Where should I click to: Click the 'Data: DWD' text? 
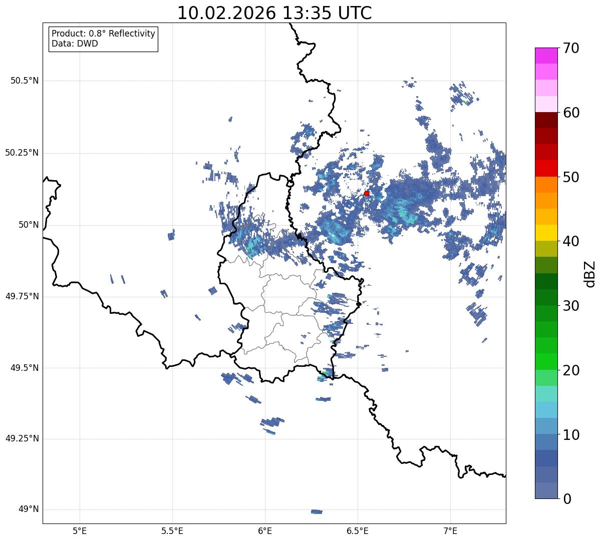point(75,44)
